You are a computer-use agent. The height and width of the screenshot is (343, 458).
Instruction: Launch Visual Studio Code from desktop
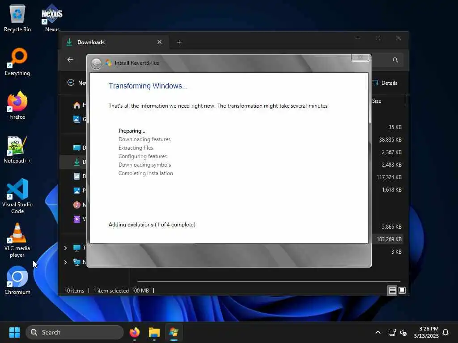coord(17,197)
